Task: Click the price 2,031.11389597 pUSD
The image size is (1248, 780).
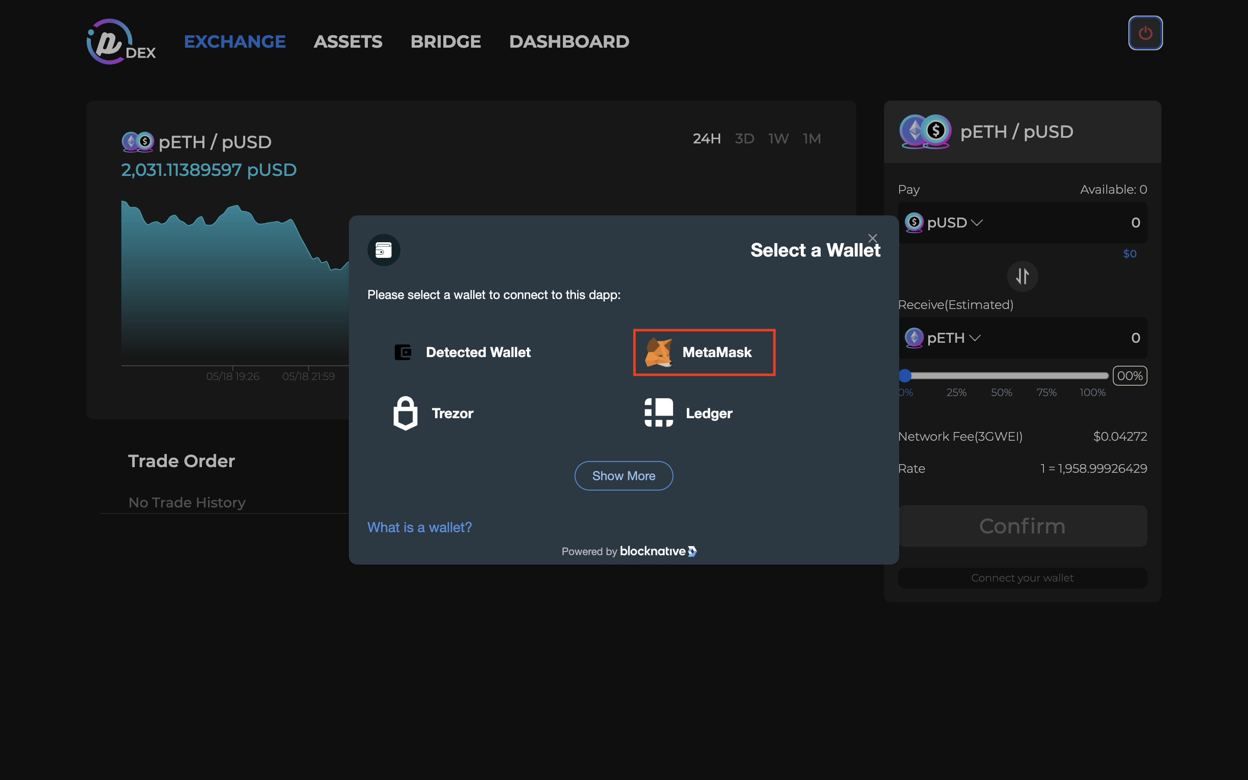Action: pyautogui.click(x=209, y=170)
